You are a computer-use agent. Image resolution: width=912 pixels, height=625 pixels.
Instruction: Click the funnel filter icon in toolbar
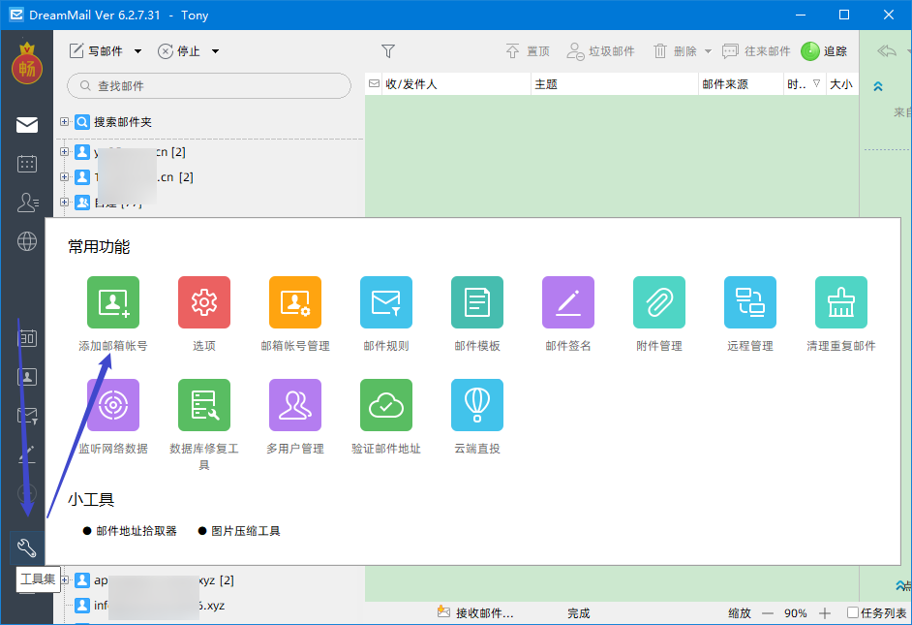pyautogui.click(x=388, y=51)
